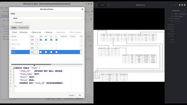Close the Properties side panel
The width and height of the screenshot is (187, 105).
click(x=185, y=10)
